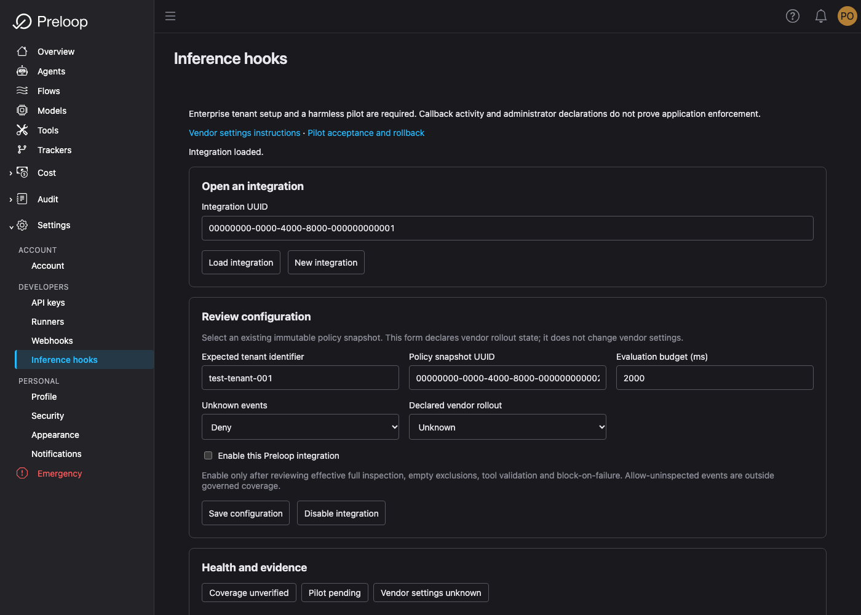
Task: Save configuration button click
Action: (245, 513)
